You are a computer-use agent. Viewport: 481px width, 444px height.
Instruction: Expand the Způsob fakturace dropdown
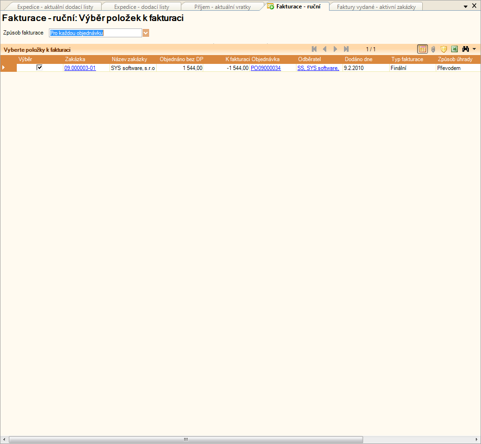point(146,33)
